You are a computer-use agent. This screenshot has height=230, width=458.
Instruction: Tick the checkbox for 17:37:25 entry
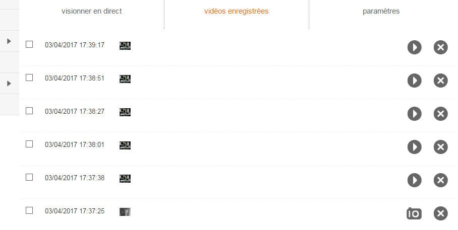[x=29, y=210]
